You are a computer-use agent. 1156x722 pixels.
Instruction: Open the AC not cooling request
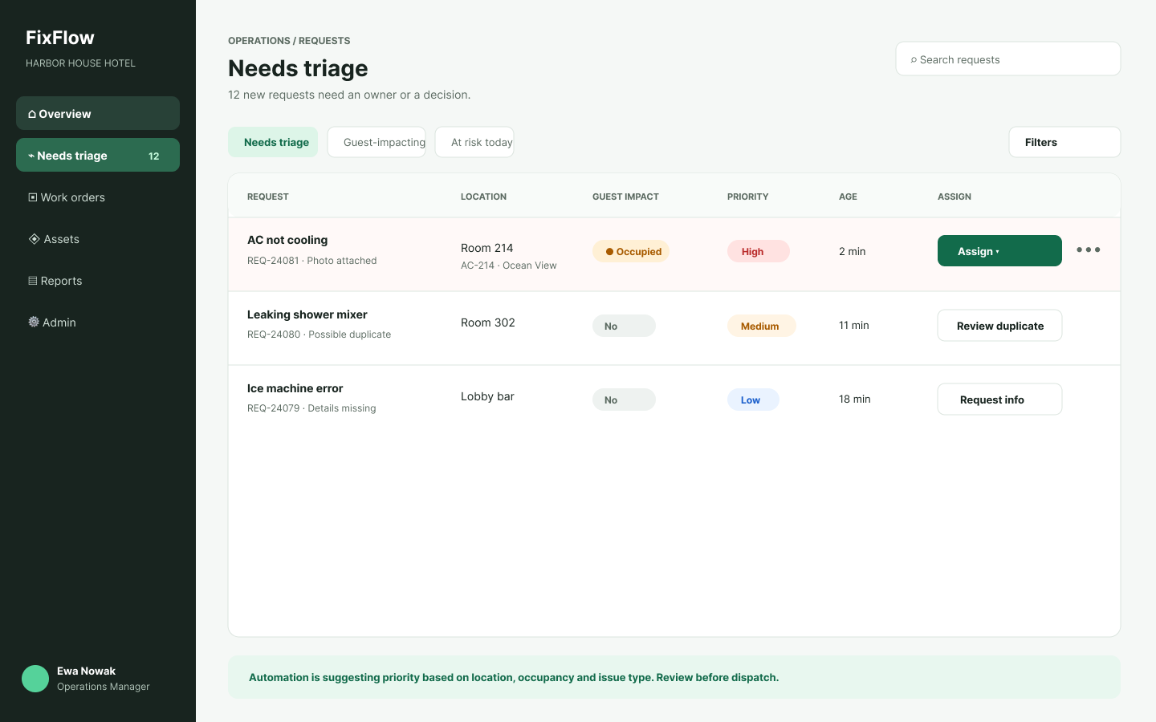[287, 240]
